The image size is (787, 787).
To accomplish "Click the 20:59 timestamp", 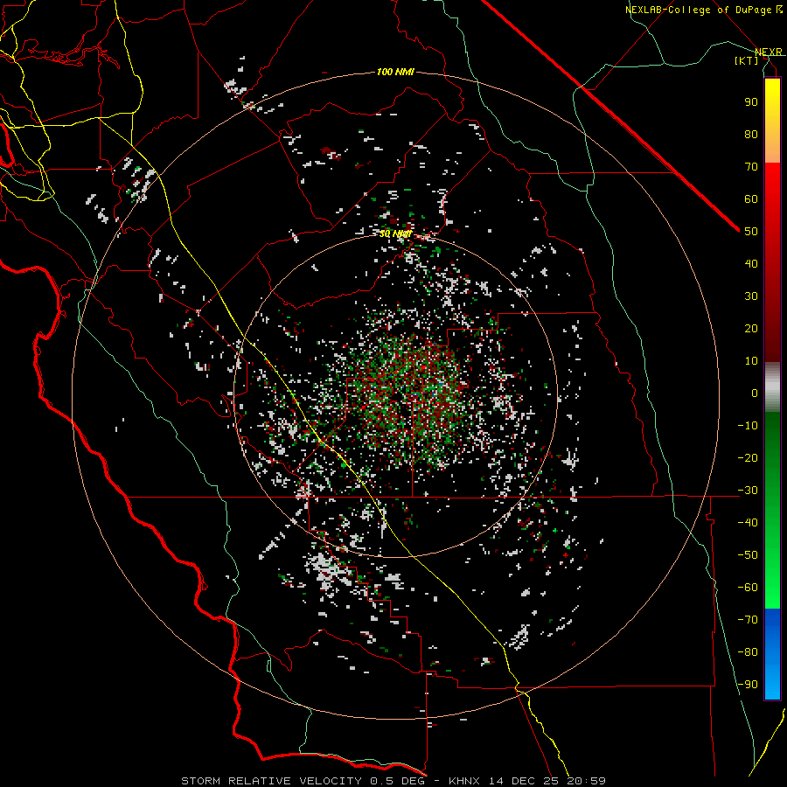I will click(587, 781).
